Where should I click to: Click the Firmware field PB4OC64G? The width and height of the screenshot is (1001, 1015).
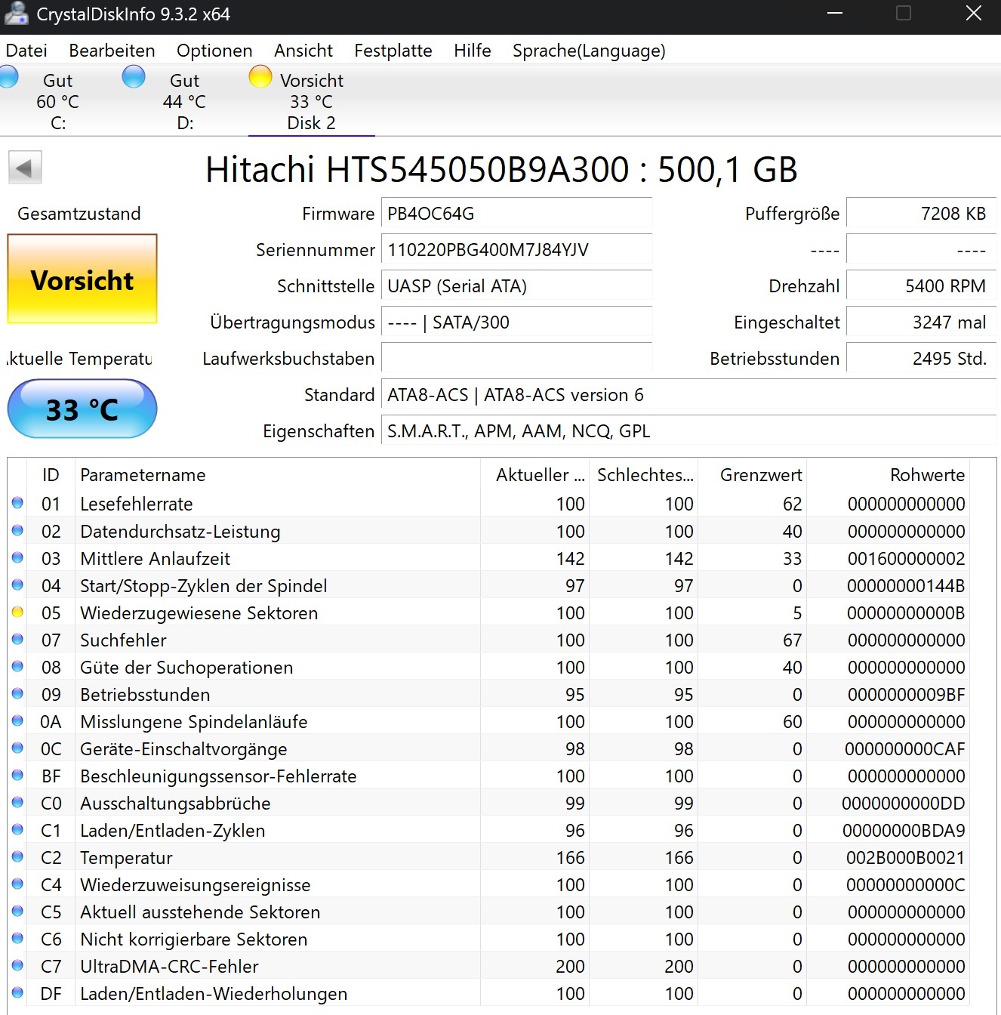516,214
